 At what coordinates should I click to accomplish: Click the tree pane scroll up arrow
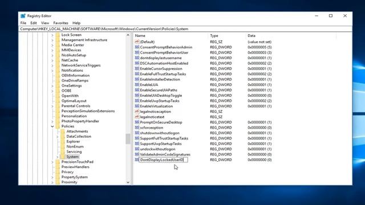[128, 35]
